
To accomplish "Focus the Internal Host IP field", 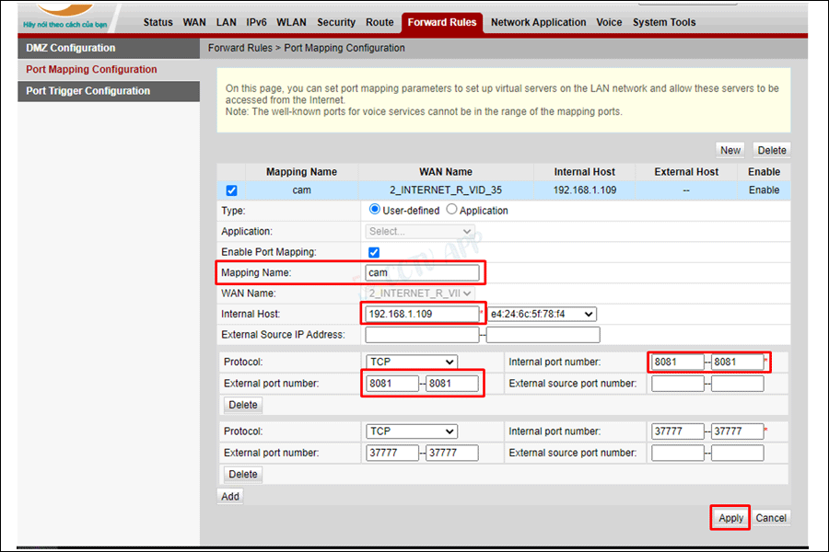I will (x=421, y=315).
